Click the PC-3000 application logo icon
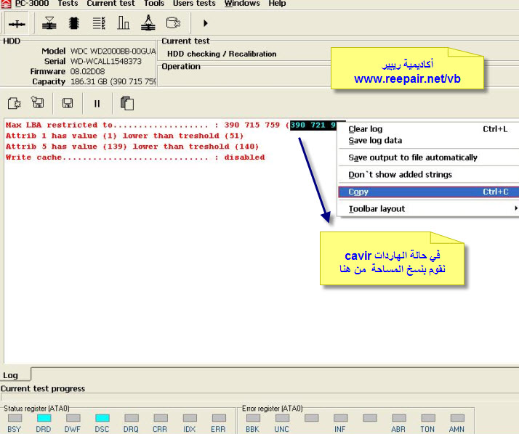519x434 pixels. click(6, 4)
